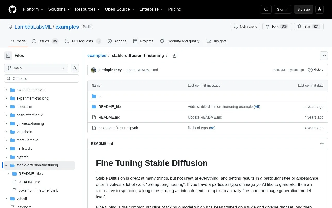
Task: Open pull request #5 link
Action: pyautogui.click(x=257, y=107)
